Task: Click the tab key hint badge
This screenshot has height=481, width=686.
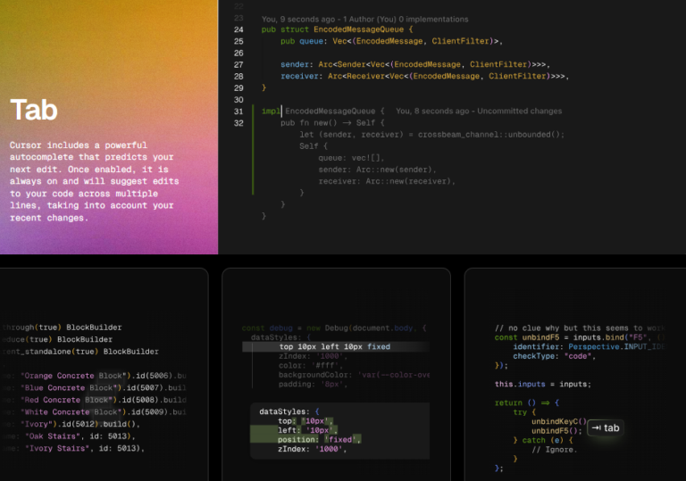Action: point(603,427)
